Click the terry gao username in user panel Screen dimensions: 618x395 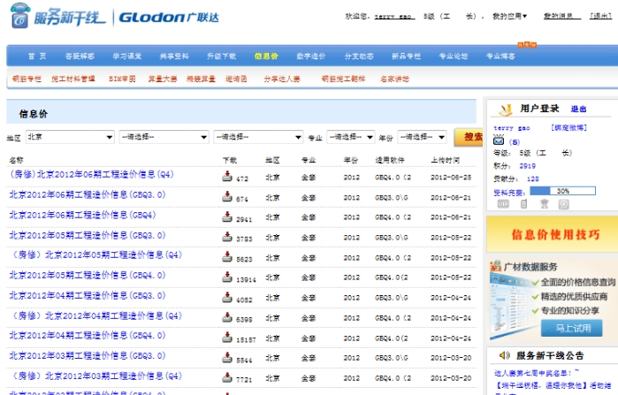tap(512, 128)
